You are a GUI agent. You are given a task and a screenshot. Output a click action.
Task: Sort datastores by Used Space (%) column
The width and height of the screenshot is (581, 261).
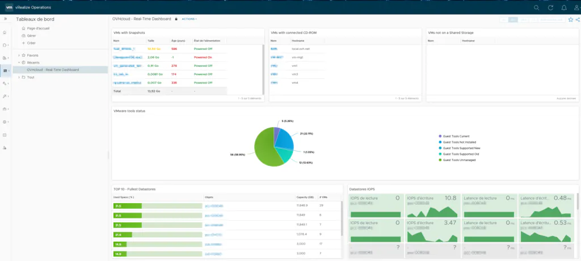click(x=124, y=197)
